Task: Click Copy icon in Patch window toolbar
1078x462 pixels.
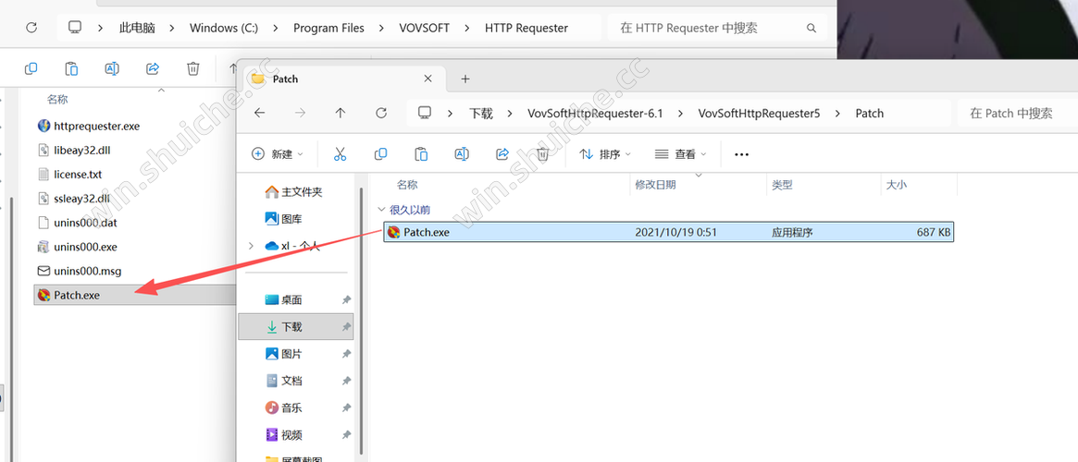Action: tap(380, 153)
